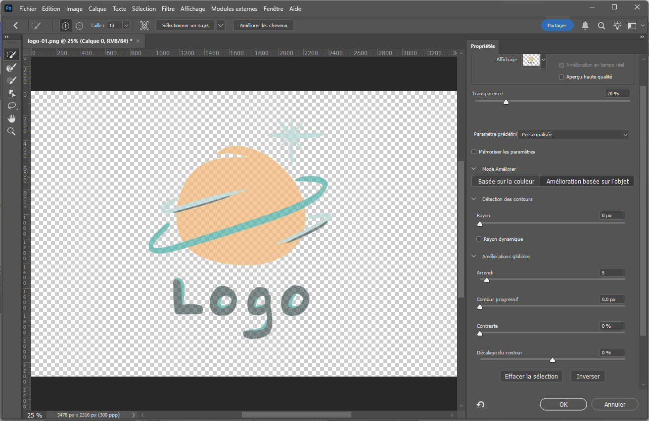Open the Calque menu
Viewport: 649px width, 421px height.
(x=97, y=9)
